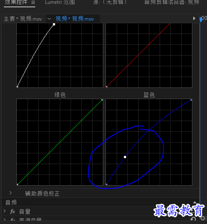Switch to the 源: (无剪辑) tab

(110, 2)
